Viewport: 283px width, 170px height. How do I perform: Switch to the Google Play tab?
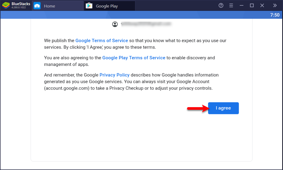tap(110, 6)
